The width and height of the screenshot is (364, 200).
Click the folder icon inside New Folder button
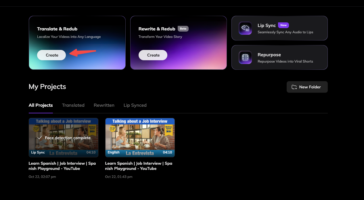(x=294, y=87)
